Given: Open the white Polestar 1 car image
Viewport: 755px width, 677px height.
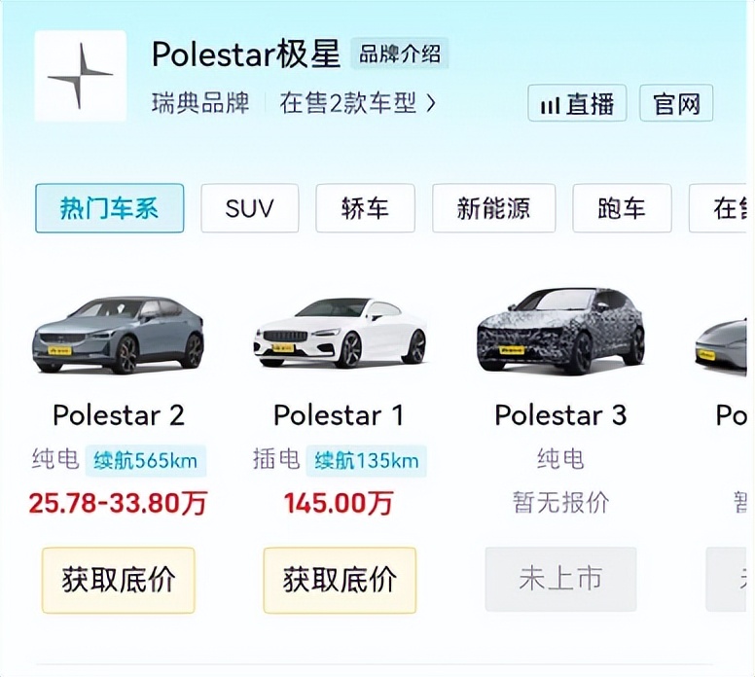Looking at the screenshot, I should click(340, 334).
